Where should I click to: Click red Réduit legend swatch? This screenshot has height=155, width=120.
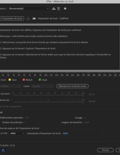24,80
